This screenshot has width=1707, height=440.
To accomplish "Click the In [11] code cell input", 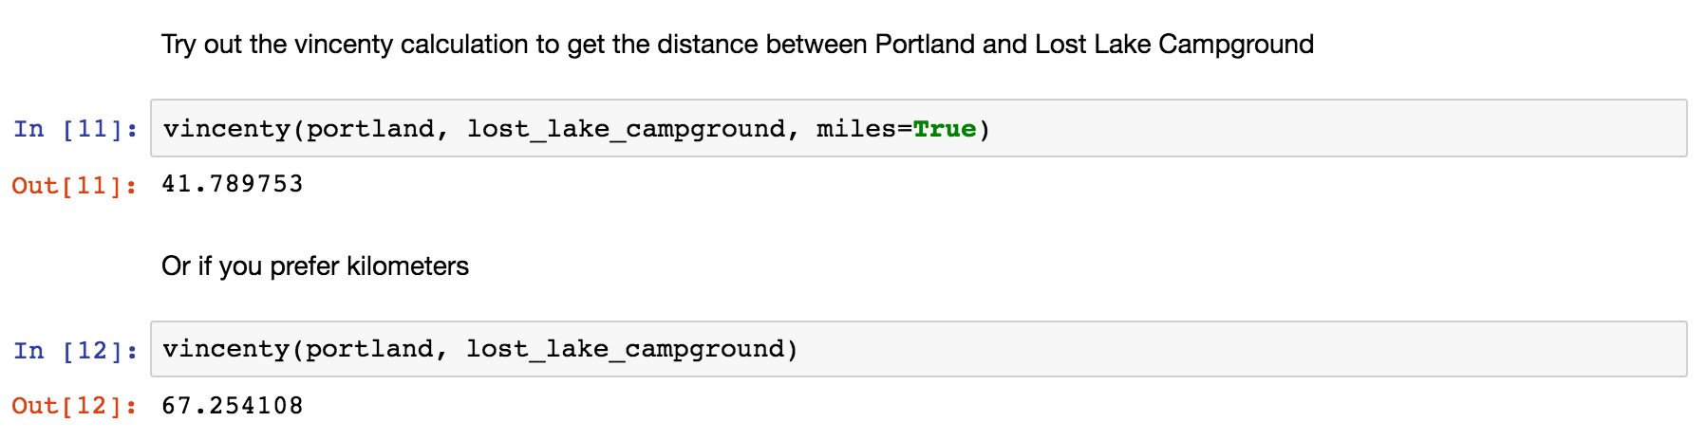I will coord(918,128).
